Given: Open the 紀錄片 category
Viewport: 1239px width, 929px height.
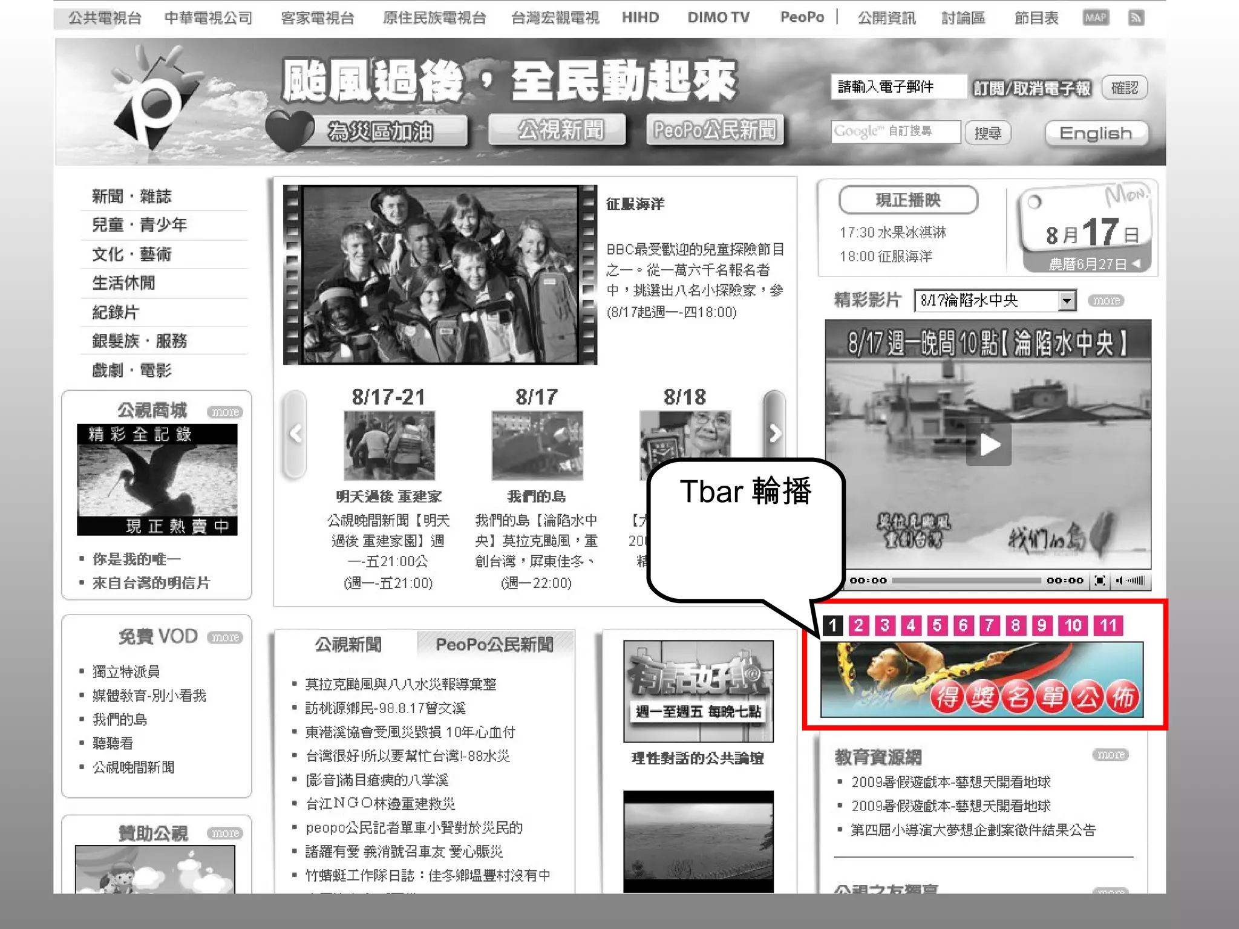Looking at the screenshot, I should tap(116, 313).
